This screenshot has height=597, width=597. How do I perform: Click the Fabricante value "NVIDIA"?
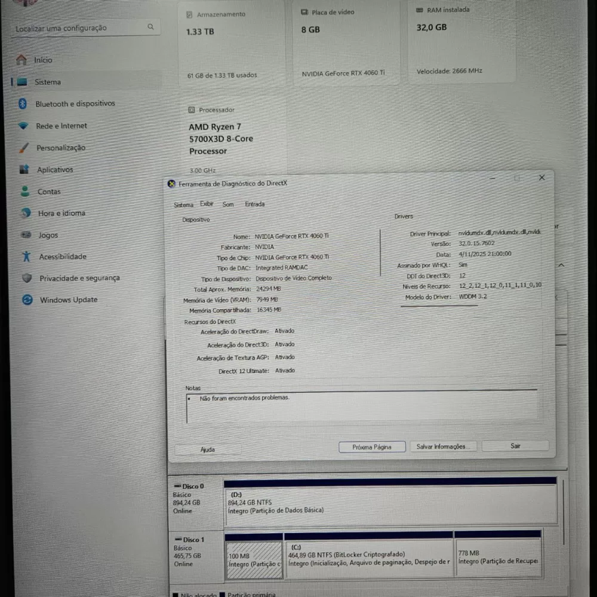click(x=264, y=247)
